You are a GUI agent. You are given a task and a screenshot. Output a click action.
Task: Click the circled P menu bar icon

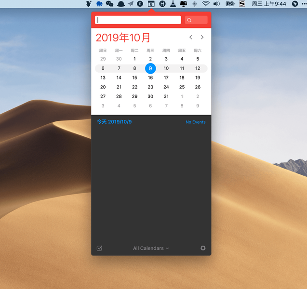point(140,4)
